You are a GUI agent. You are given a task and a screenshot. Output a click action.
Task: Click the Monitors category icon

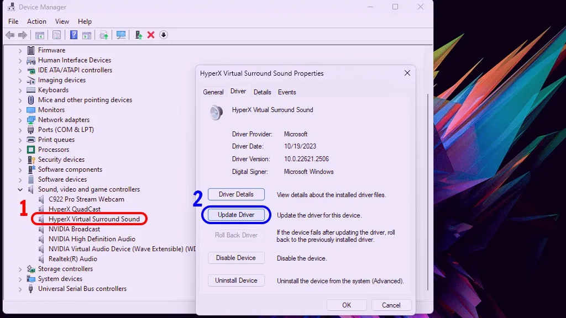(31, 110)
